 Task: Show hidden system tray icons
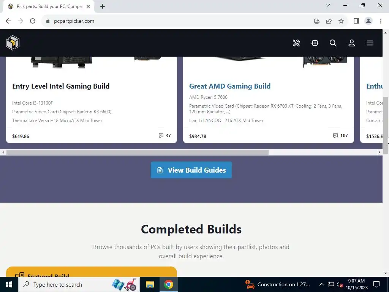click(x=321, y=284)
